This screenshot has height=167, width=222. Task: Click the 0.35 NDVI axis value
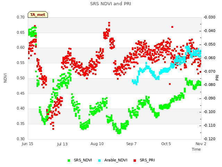coord(21,124)
